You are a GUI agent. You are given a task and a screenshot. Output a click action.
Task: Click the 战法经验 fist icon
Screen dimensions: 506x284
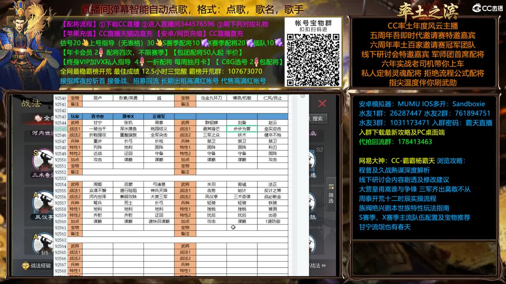pyautogui.click(x=26, y=265)
